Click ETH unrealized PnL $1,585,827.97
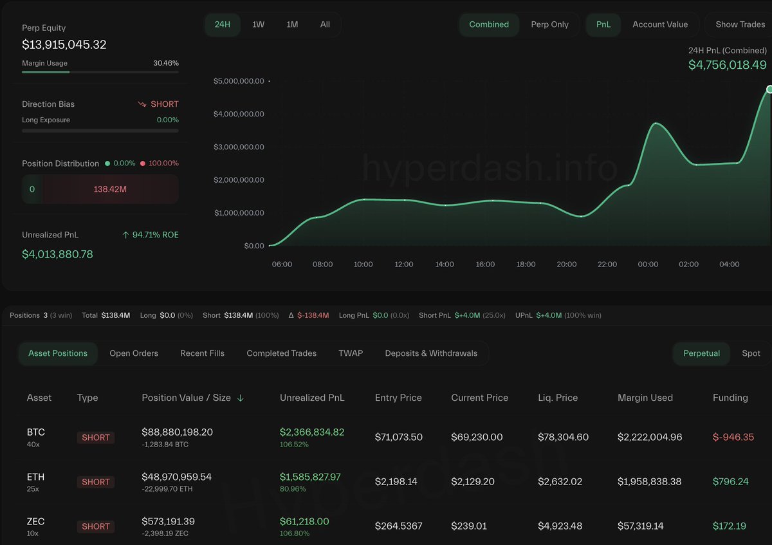Image resolution: width=772 pixels, height=545 pixels. click(x=310, y=477)
